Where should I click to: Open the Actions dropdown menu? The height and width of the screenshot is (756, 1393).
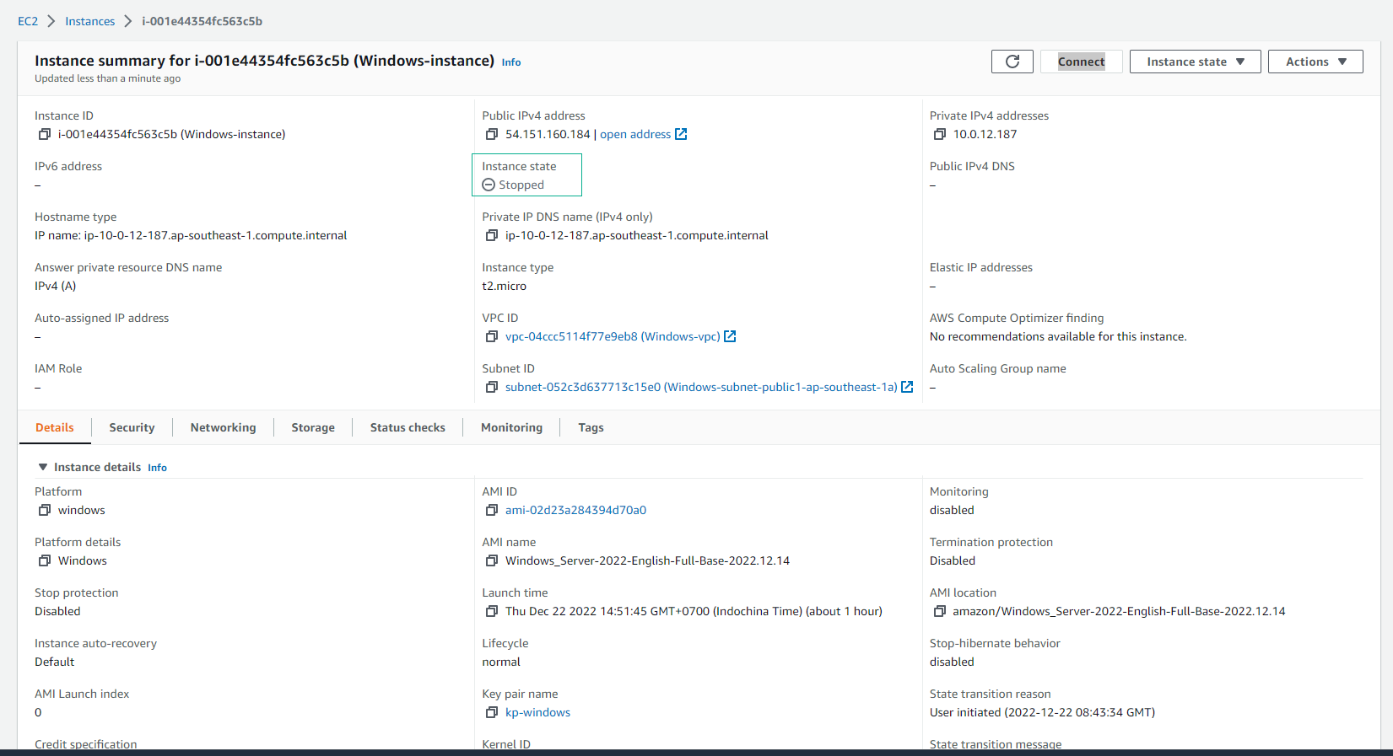[1315, 62]
